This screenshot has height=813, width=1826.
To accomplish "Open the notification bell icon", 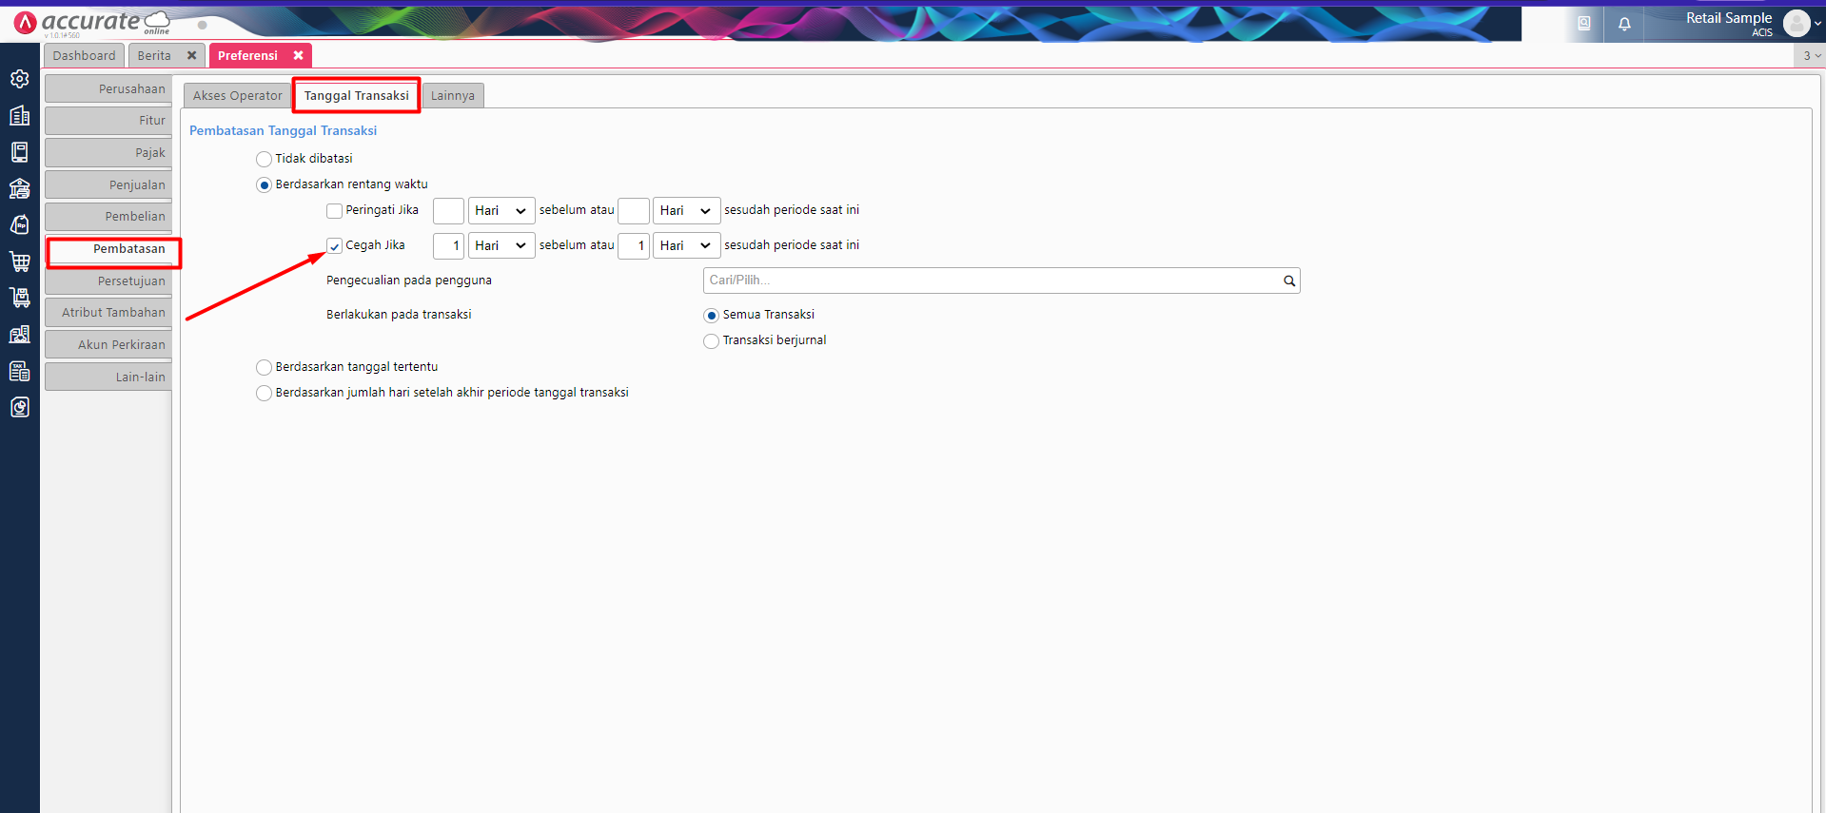I will point(1624,24).
